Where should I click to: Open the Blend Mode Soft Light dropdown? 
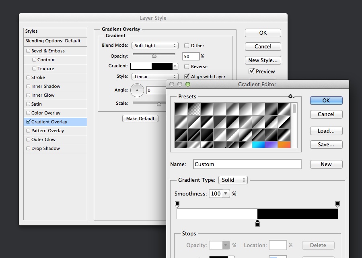[155, 46]
